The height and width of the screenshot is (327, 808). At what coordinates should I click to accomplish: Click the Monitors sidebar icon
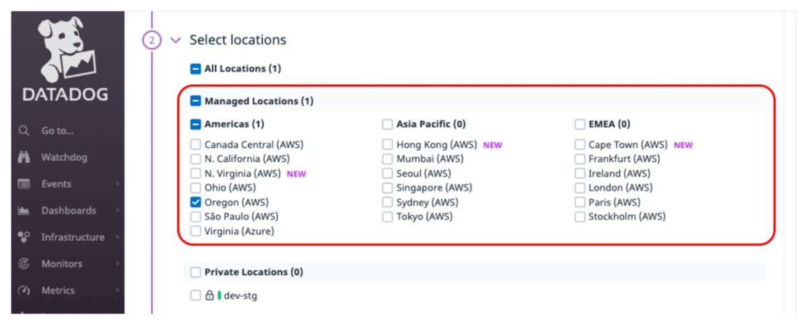[x=24, y=264]
